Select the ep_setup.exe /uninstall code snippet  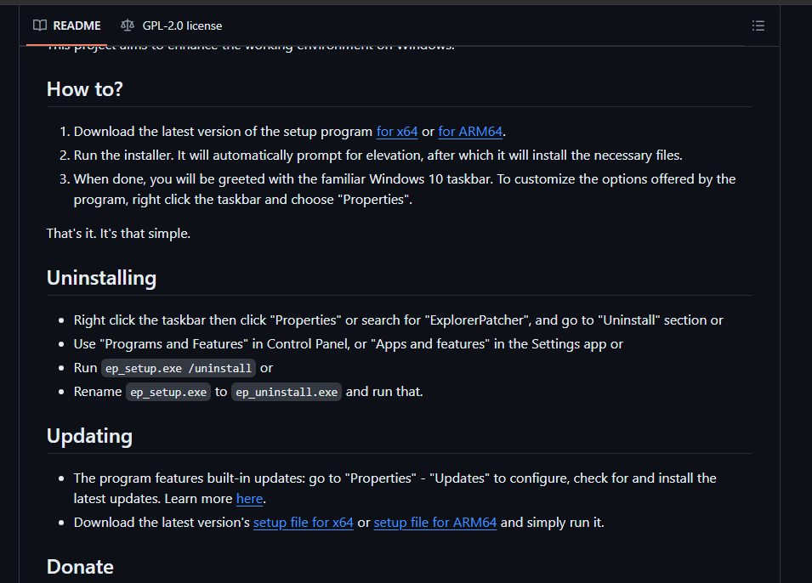pyautogui.click(x=179, y=368)
